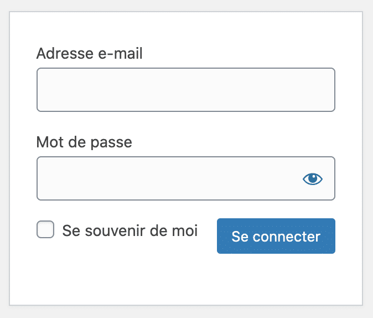Check the box beside 'Se souvenir de moi'
Image resolution: width=373 pixels, height=318 pixels.
point(45,229)
